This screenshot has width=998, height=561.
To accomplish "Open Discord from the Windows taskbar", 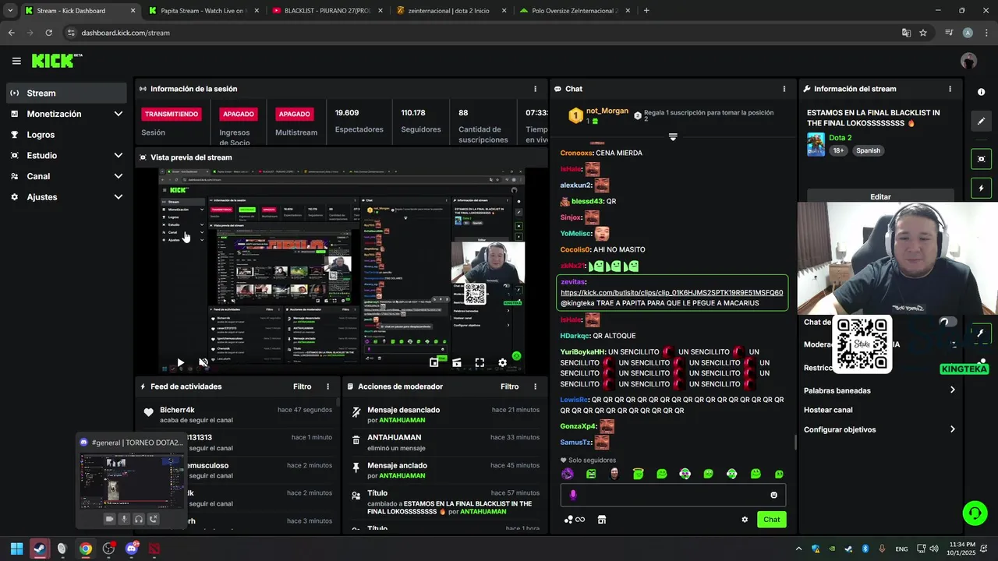I will click(131, 549).
